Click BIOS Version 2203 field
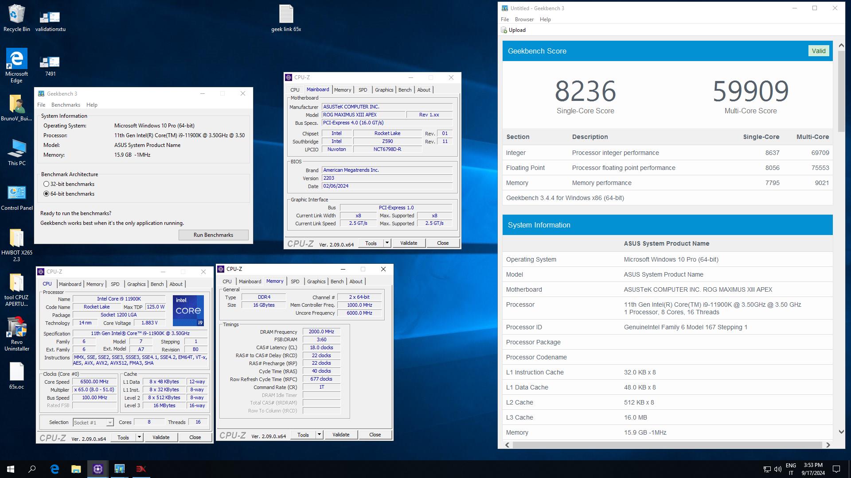851x478 pixels. 387,178
